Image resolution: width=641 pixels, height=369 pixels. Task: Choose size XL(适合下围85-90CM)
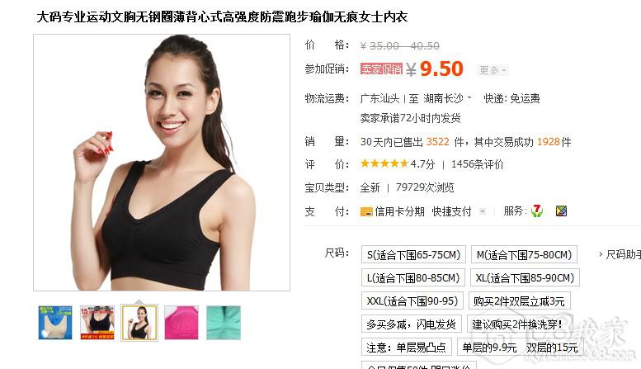525,278
